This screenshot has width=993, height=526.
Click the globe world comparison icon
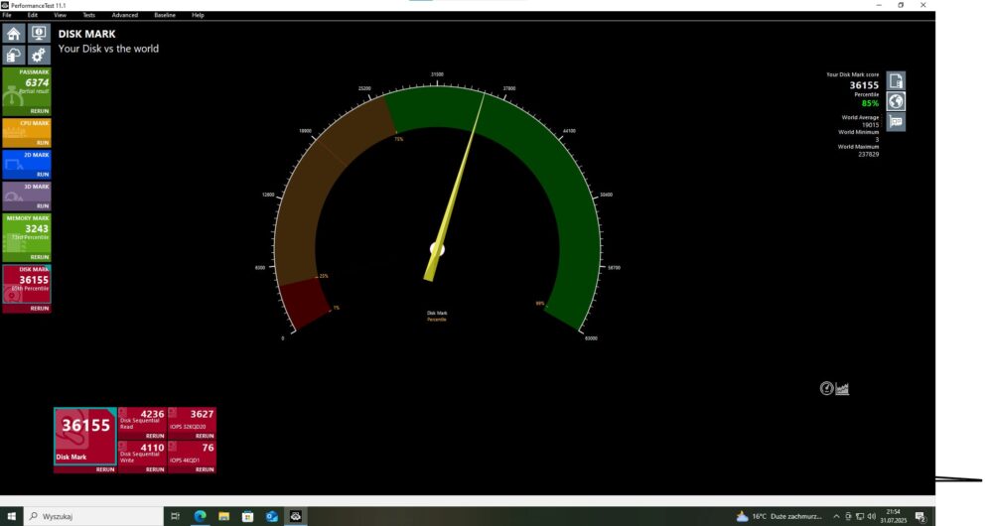896,101
